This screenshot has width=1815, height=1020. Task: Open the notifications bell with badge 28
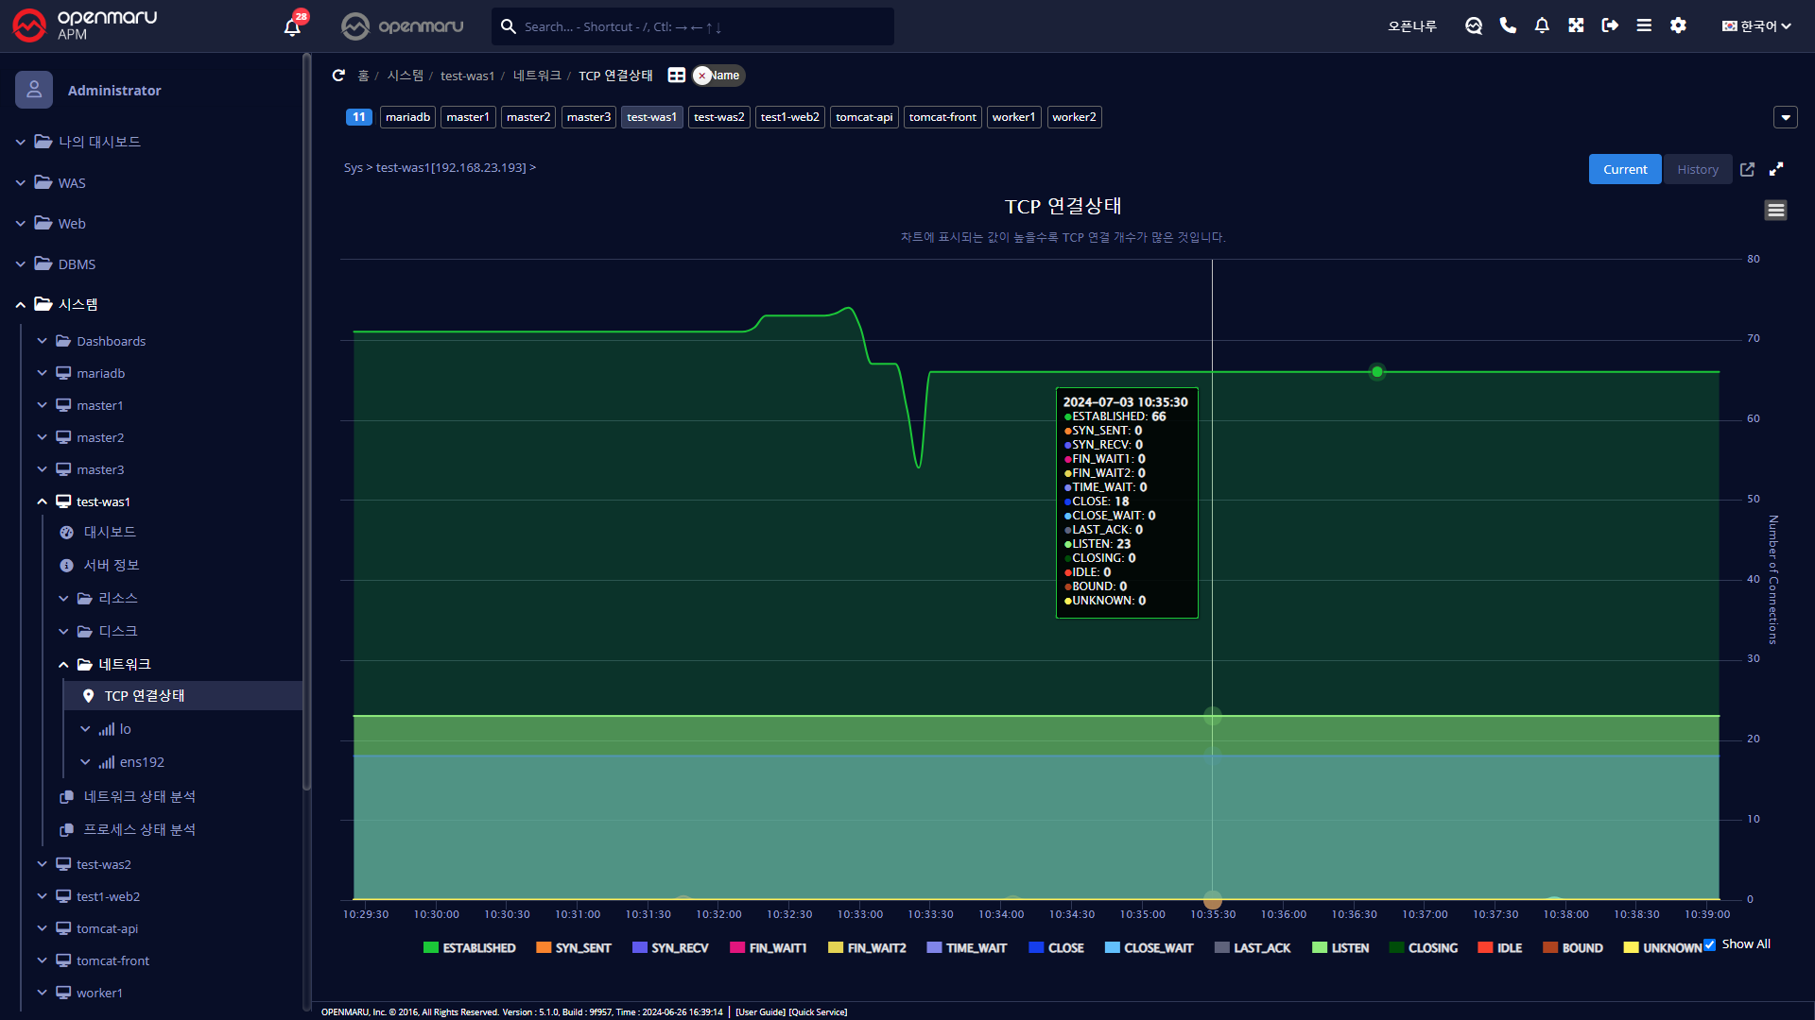tap(292, 26)
